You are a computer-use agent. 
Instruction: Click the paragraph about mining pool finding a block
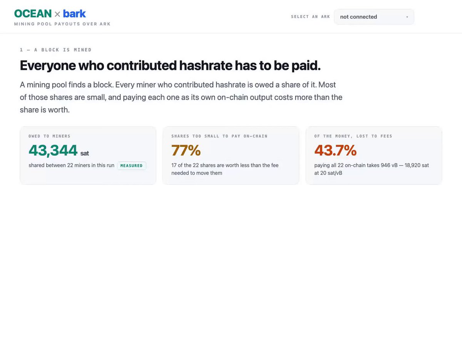[181, 97]
